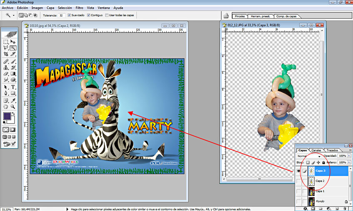Select the Slice tool
The width and height of the screenshot is (353, 211).
click(x=13, y=54)
